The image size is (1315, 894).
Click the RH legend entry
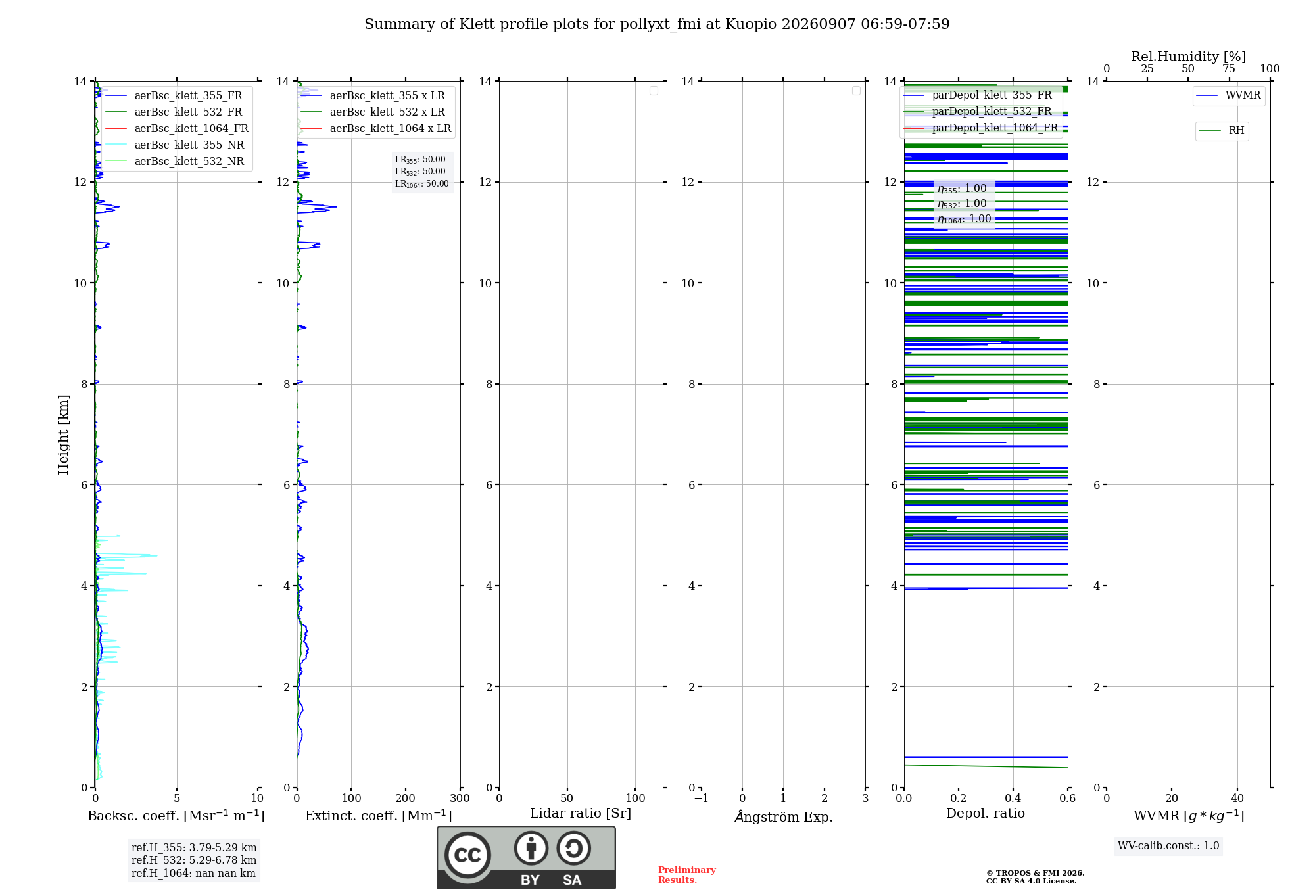(x=1222, y=131)
